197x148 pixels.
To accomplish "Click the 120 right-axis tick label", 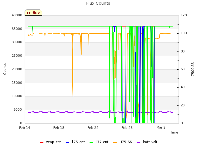I will click(x=184, y=15).
